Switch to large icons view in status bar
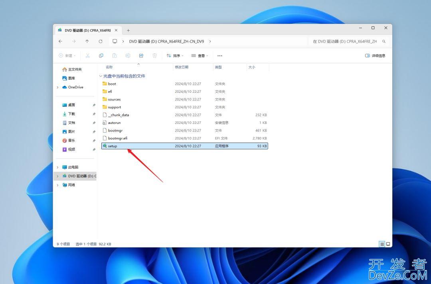431x284 pixels. coord(388,244)
